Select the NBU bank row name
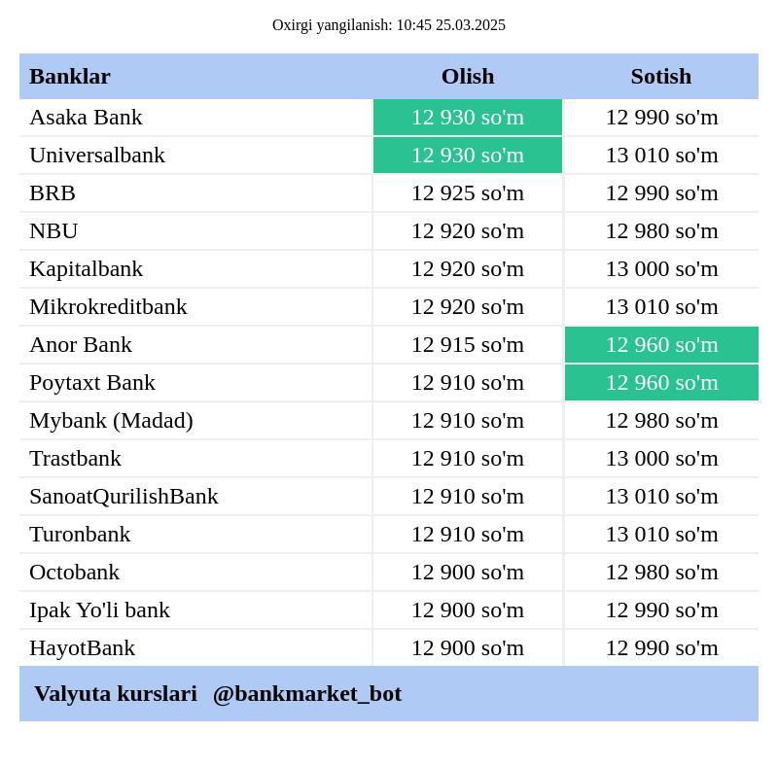The width and height of the screenshot is (778, 766). (x=53, y=231)
